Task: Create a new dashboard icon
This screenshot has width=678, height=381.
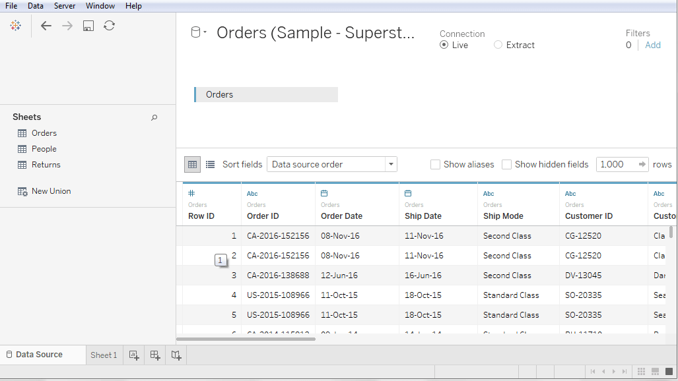Action: pos(154,355)
